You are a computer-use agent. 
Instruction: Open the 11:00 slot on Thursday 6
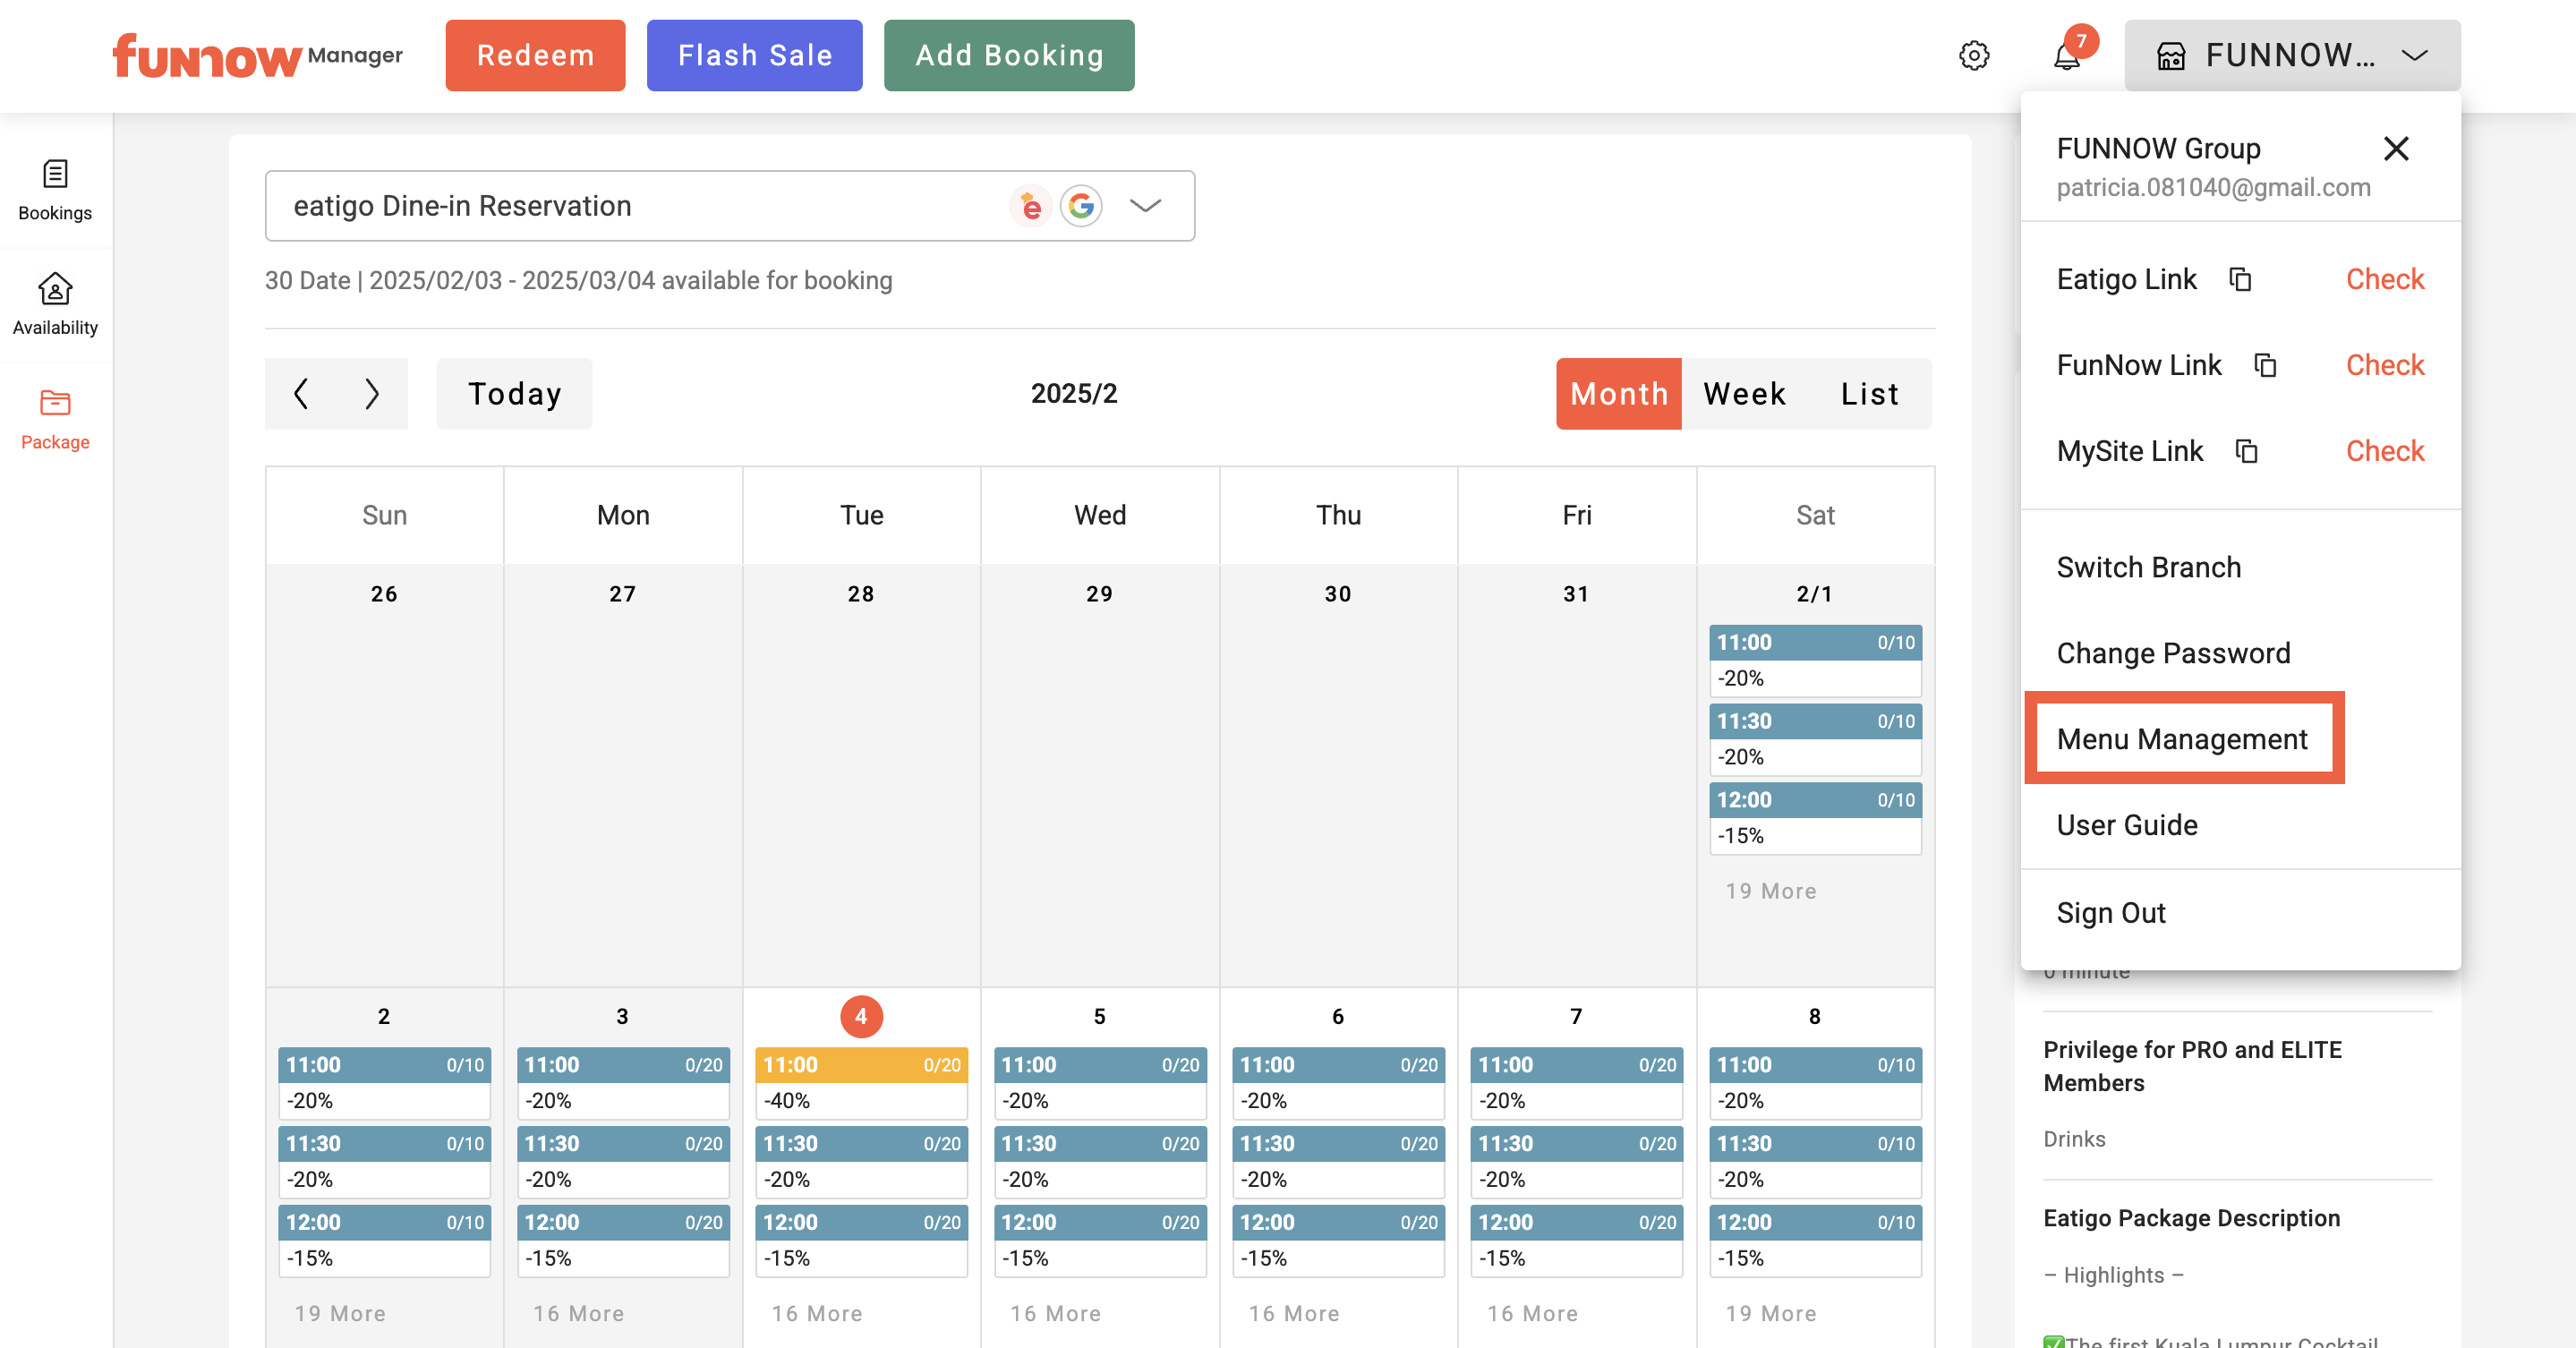pyautogui.click(x=1338, y=1083)
